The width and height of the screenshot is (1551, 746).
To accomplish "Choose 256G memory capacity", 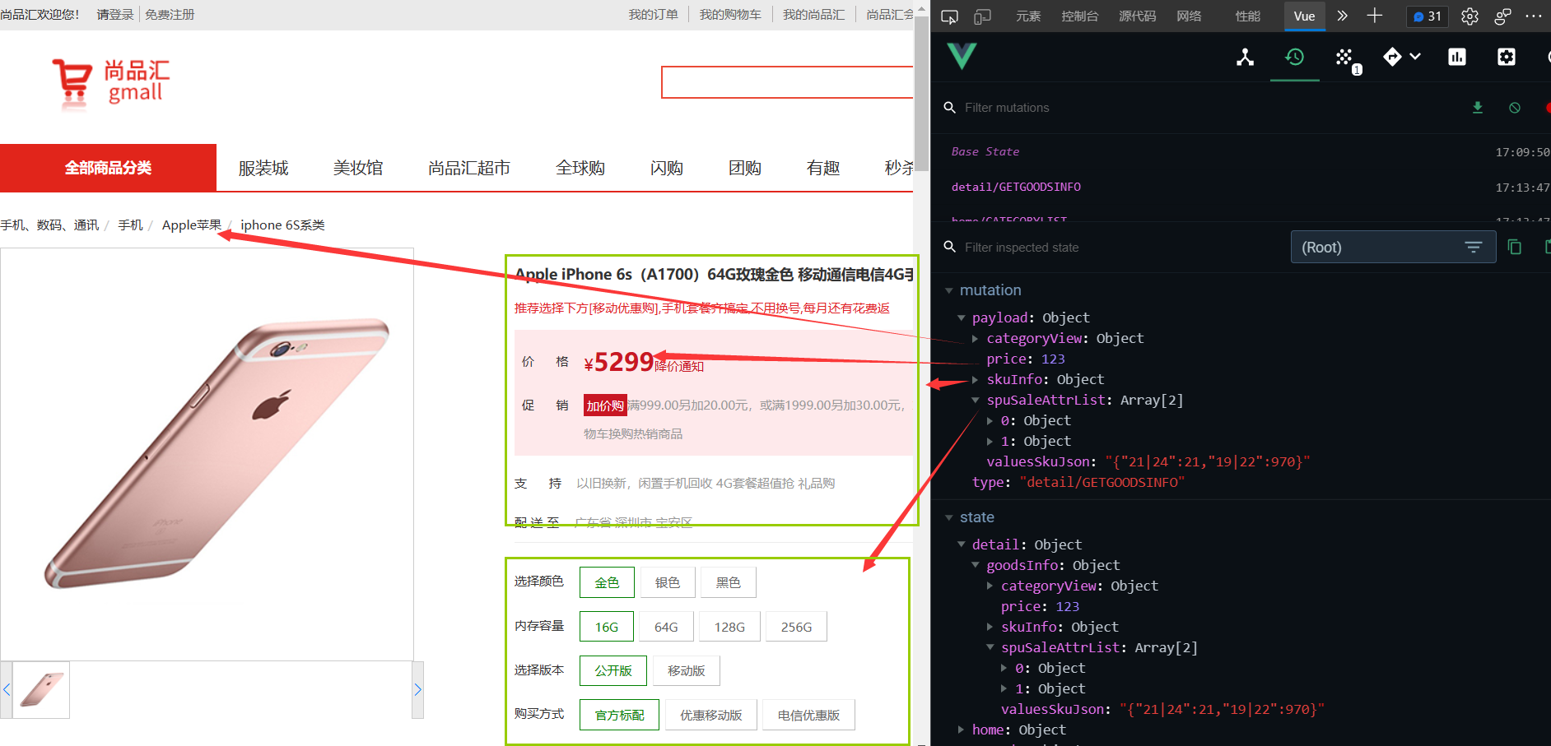I will [796, 627].
